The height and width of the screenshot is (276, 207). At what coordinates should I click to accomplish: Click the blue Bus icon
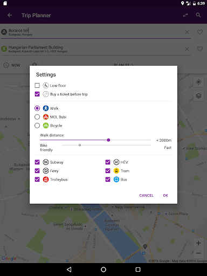tap(116, 180)
